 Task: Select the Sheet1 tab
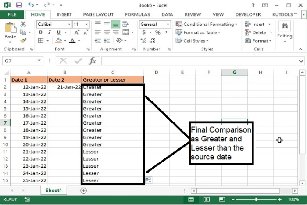point(54,191)
